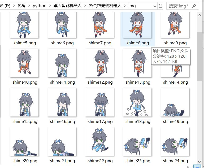Screen dimensions: 204x168
Task: Click the scrollbar up arrow
Action: click(x=199, y=15)
